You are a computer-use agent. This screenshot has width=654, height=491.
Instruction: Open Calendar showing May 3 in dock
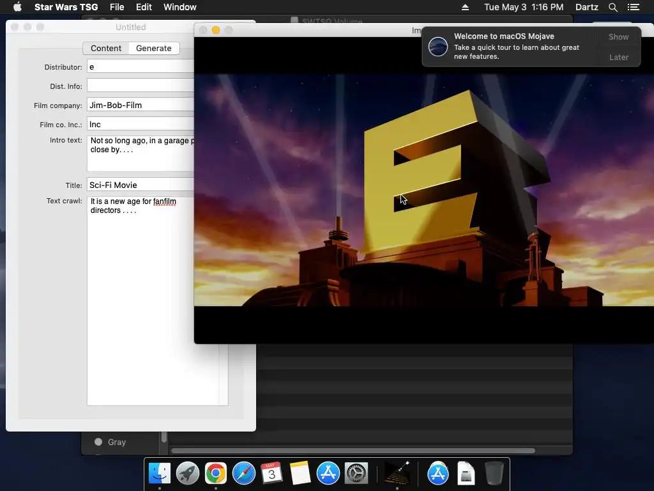tap(271, 474)
